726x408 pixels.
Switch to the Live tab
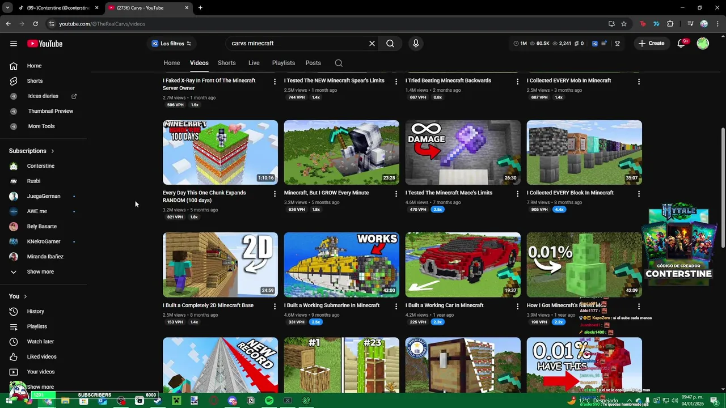click(254, 63)
